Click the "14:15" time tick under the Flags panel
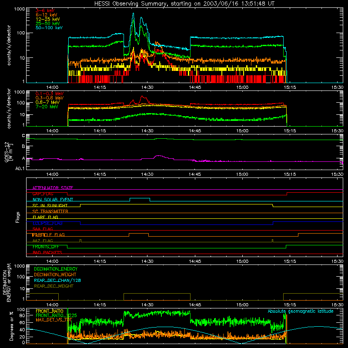 tap(100, 261)
